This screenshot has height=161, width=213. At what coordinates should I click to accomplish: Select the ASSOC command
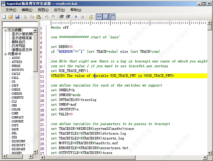[16, 58]
